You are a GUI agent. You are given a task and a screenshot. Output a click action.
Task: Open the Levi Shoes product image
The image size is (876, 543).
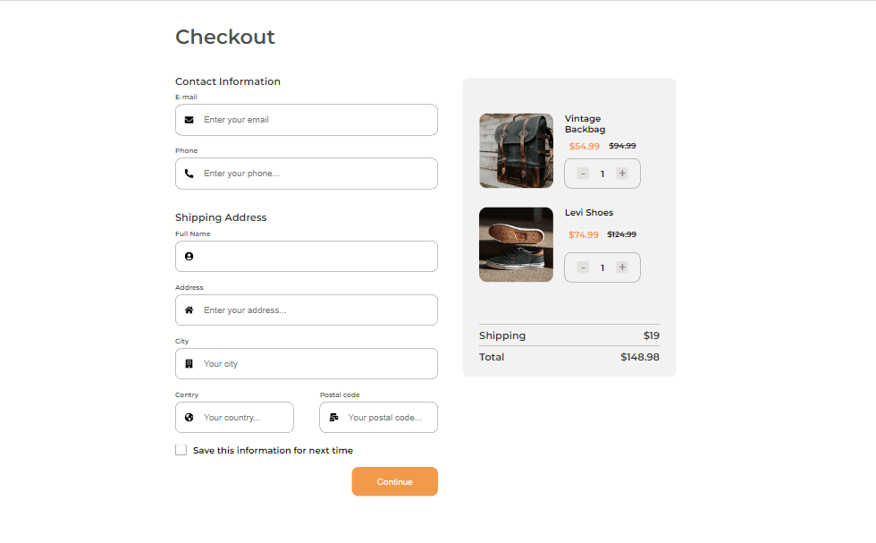tap(516, 244)
